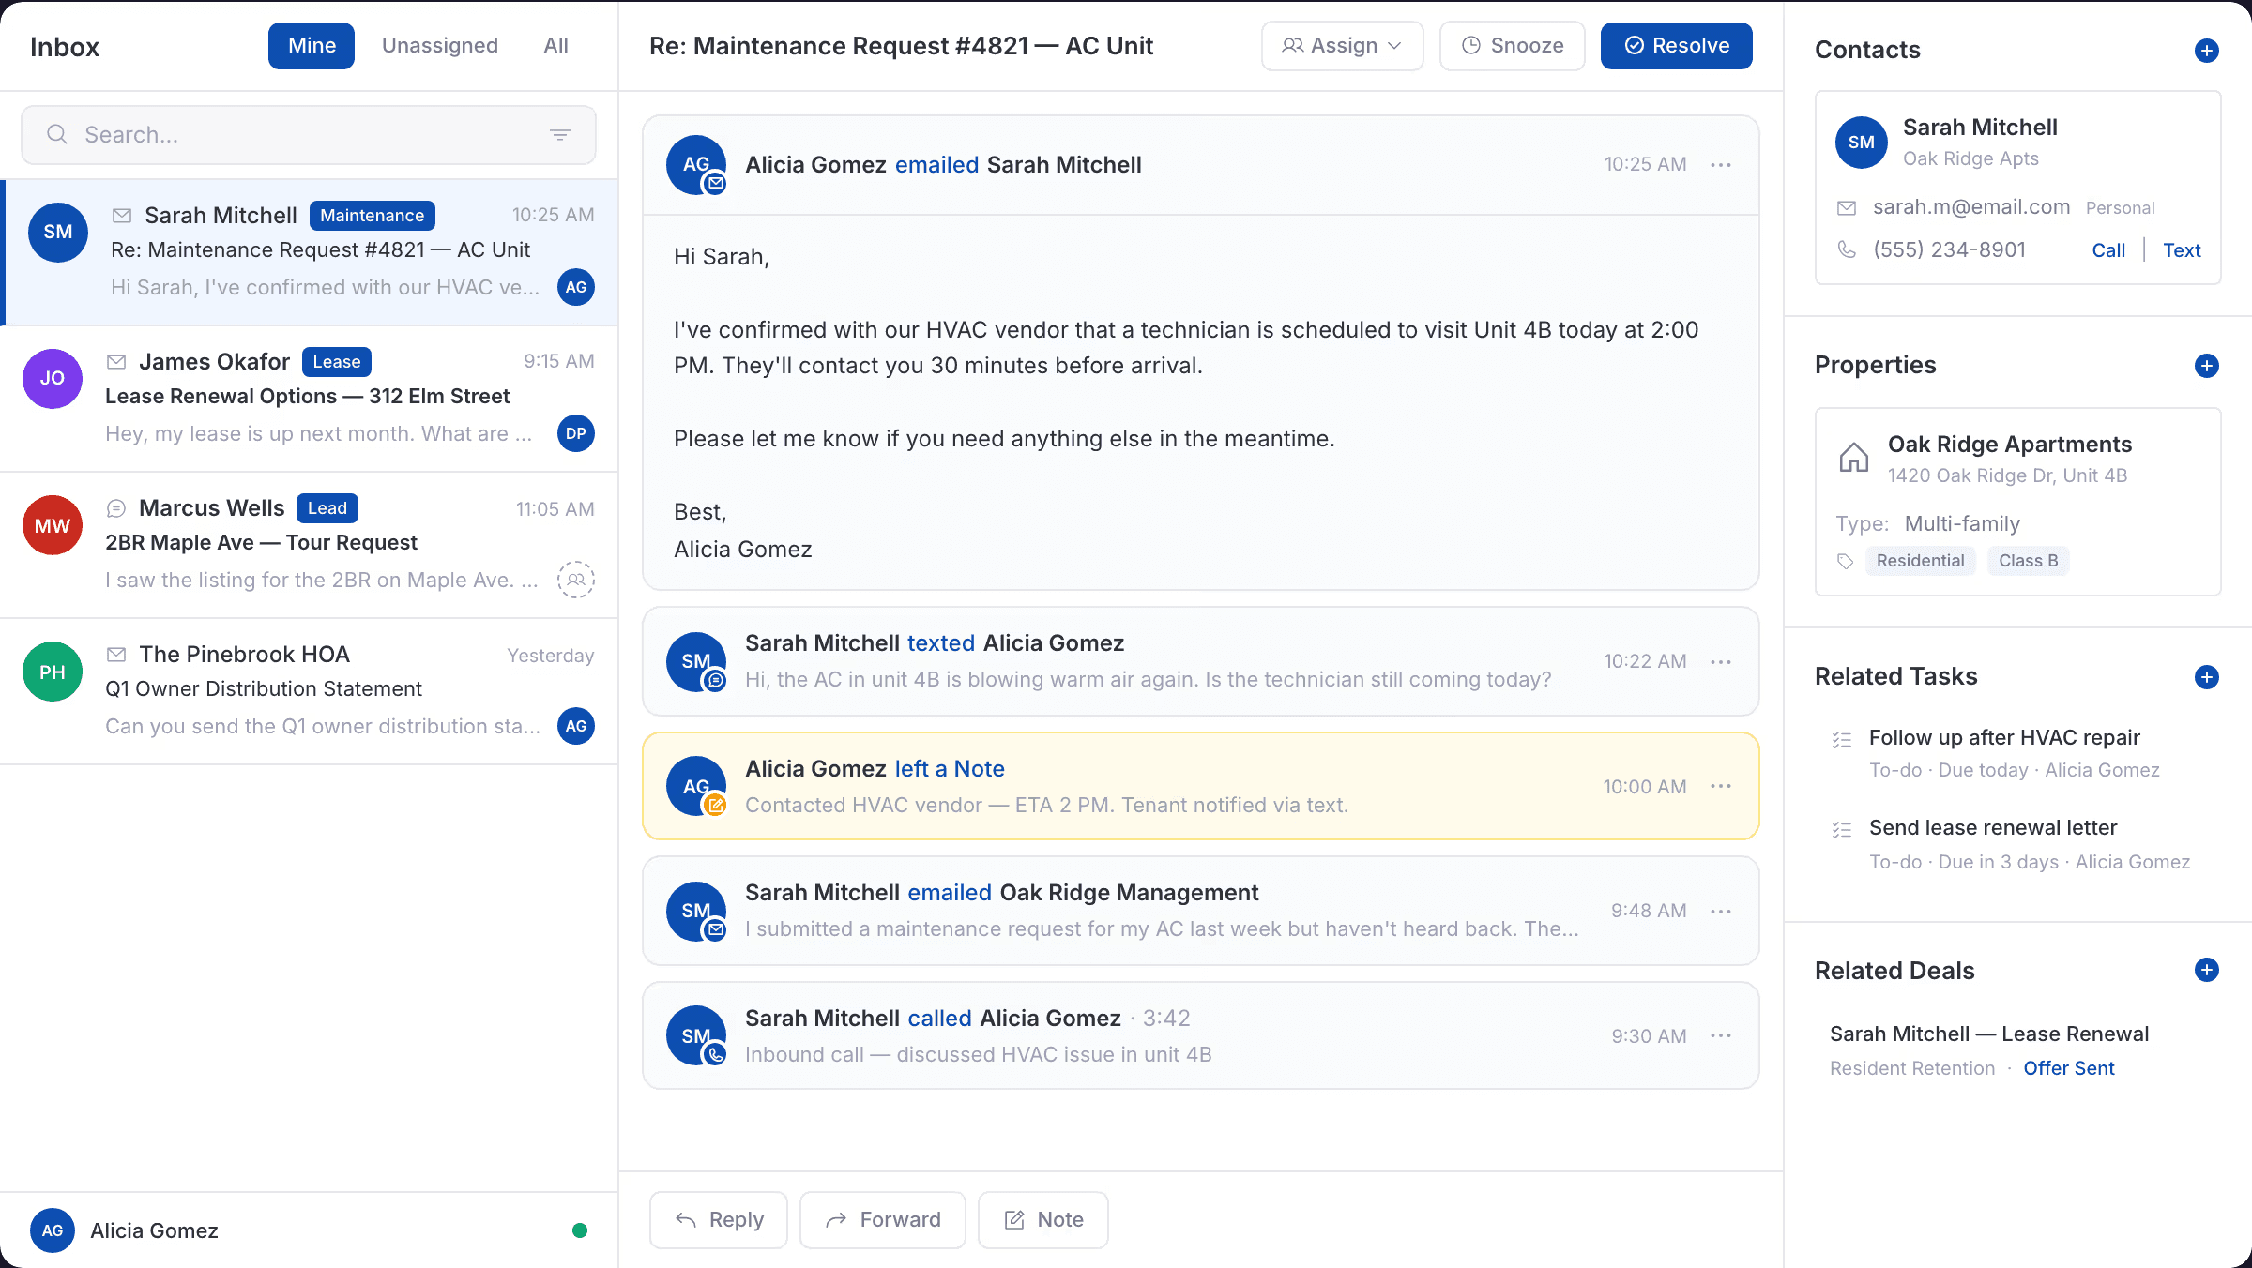Image resolution: width=2252 pixels, height=1268 pixels.
Task: Snooze the current conversation
Action: 1512,45
